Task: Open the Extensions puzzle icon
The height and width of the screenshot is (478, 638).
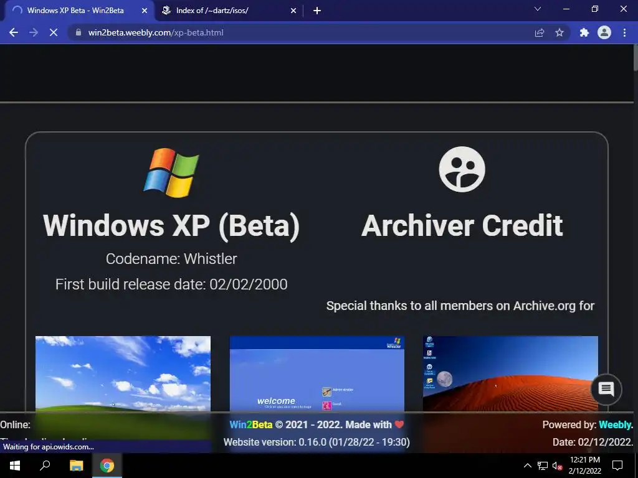Action: pos(584,32)
